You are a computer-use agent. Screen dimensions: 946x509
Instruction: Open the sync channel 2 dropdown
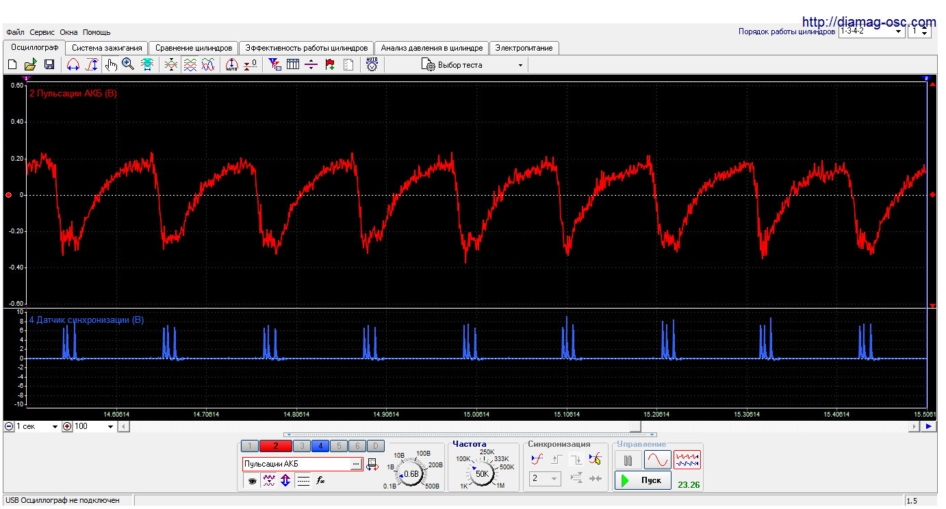545,479
